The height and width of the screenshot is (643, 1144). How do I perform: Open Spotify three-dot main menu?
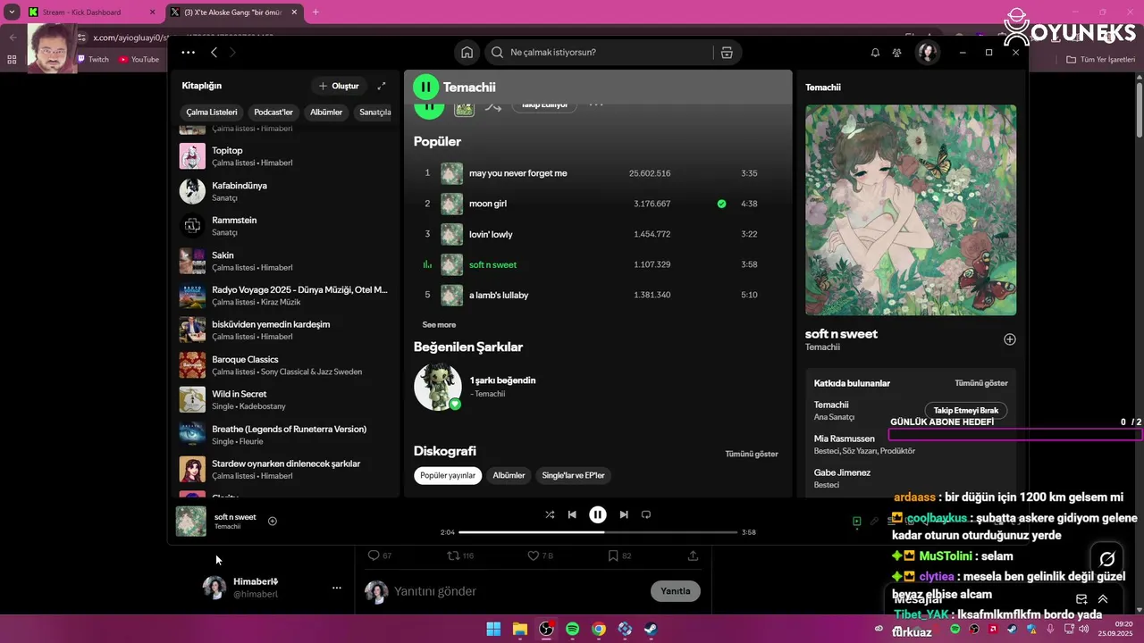[x=188, y=53]
